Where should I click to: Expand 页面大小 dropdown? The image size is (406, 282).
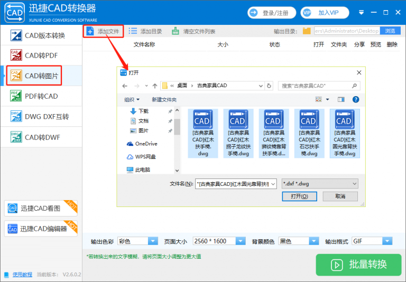(x=241, y=241)
